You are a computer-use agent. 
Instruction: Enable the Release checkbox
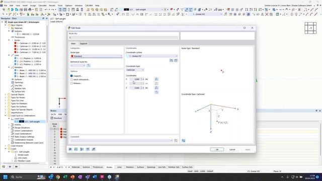pos(71,83)
